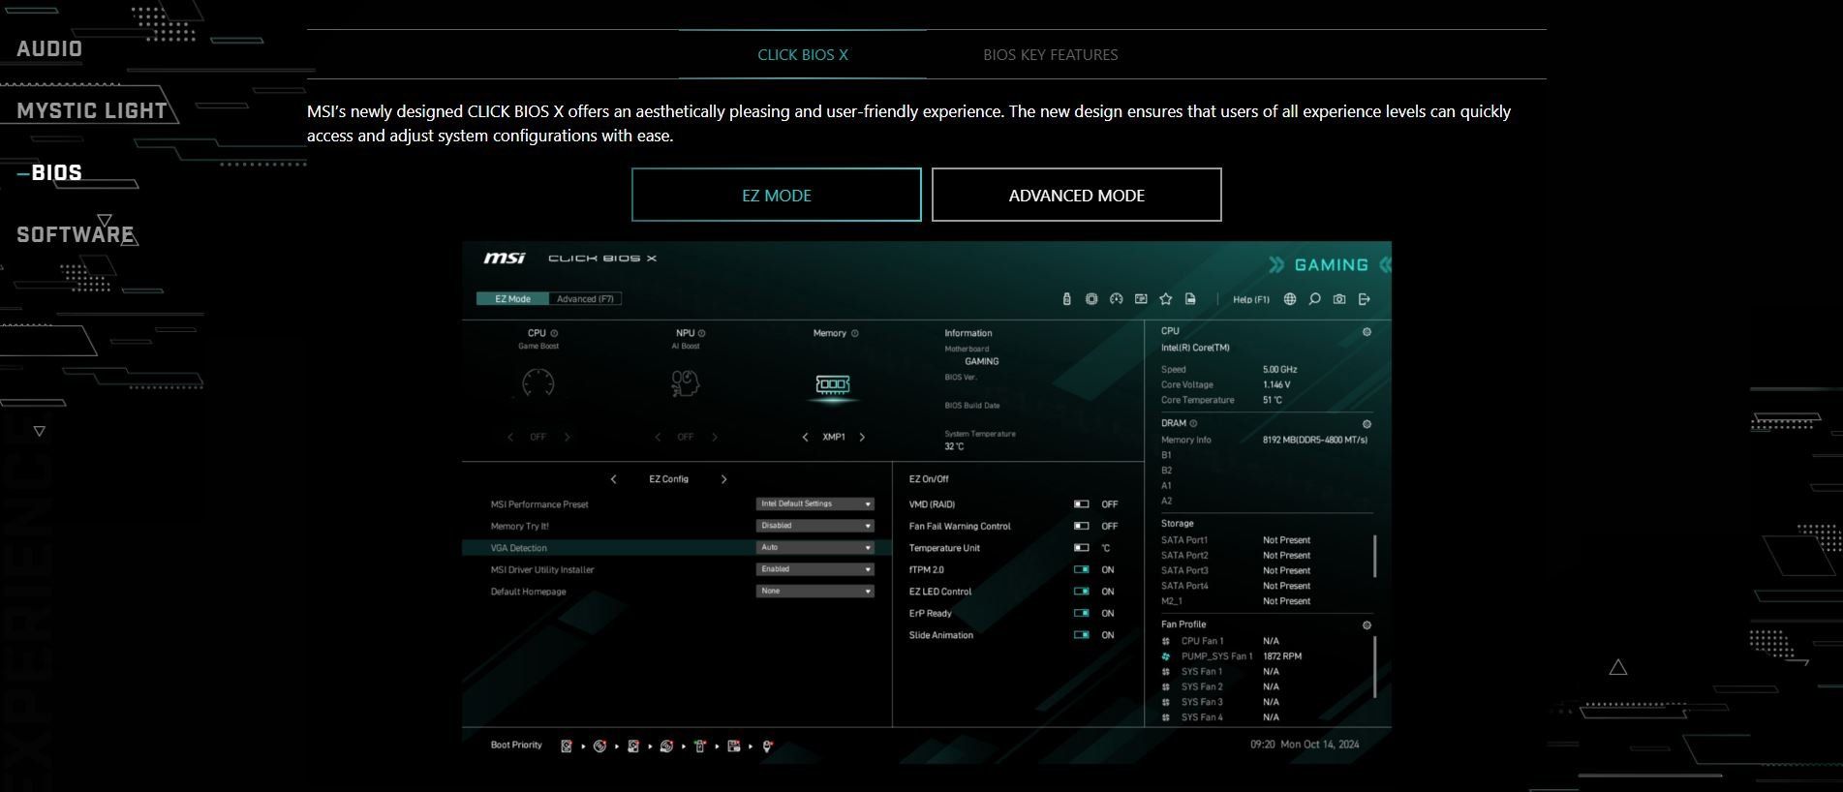Click the Memory module XMP icon
Screen dimensions: 1843x792
833,384
